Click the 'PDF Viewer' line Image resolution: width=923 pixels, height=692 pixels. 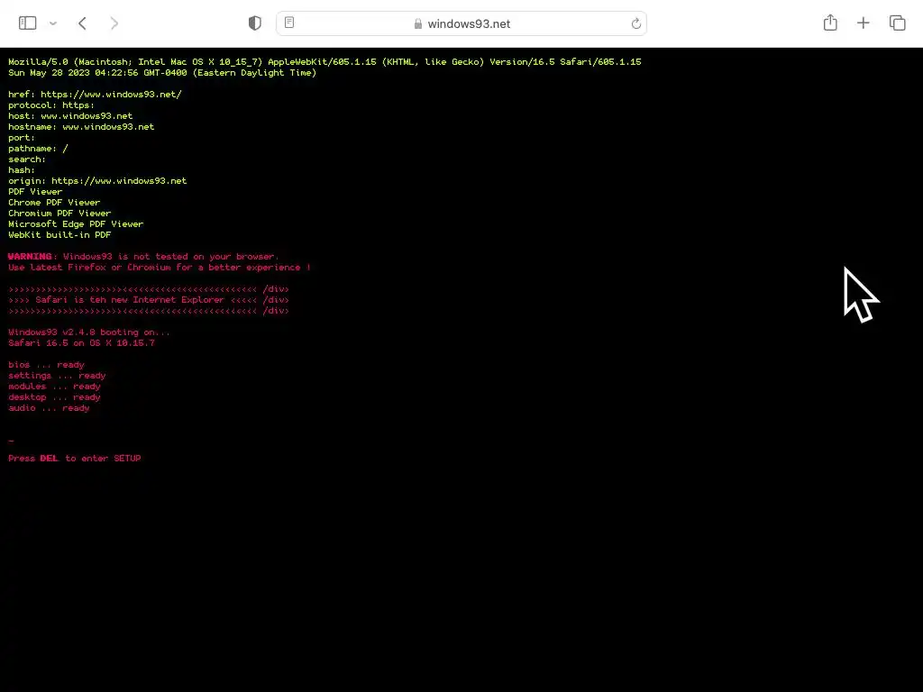(35, 192)
